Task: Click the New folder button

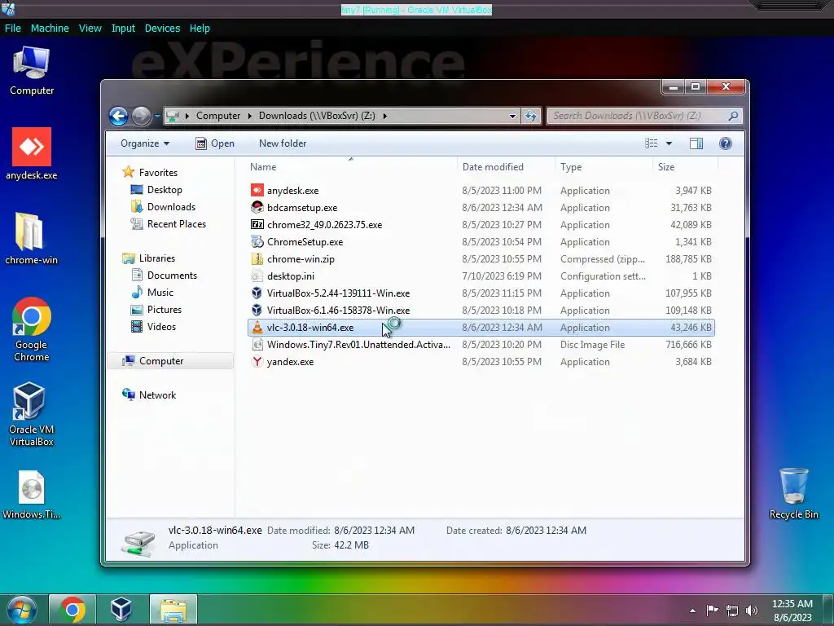Action: (283, 143)
